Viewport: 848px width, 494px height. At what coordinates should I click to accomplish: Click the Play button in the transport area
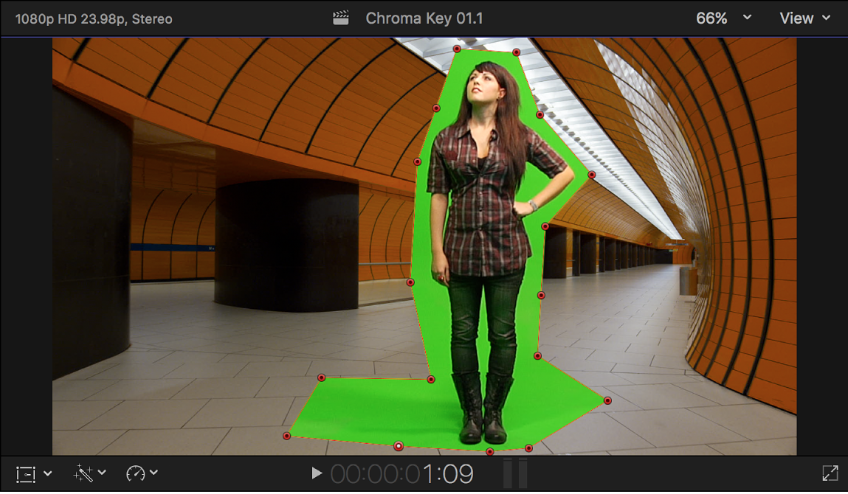[316, 473]
